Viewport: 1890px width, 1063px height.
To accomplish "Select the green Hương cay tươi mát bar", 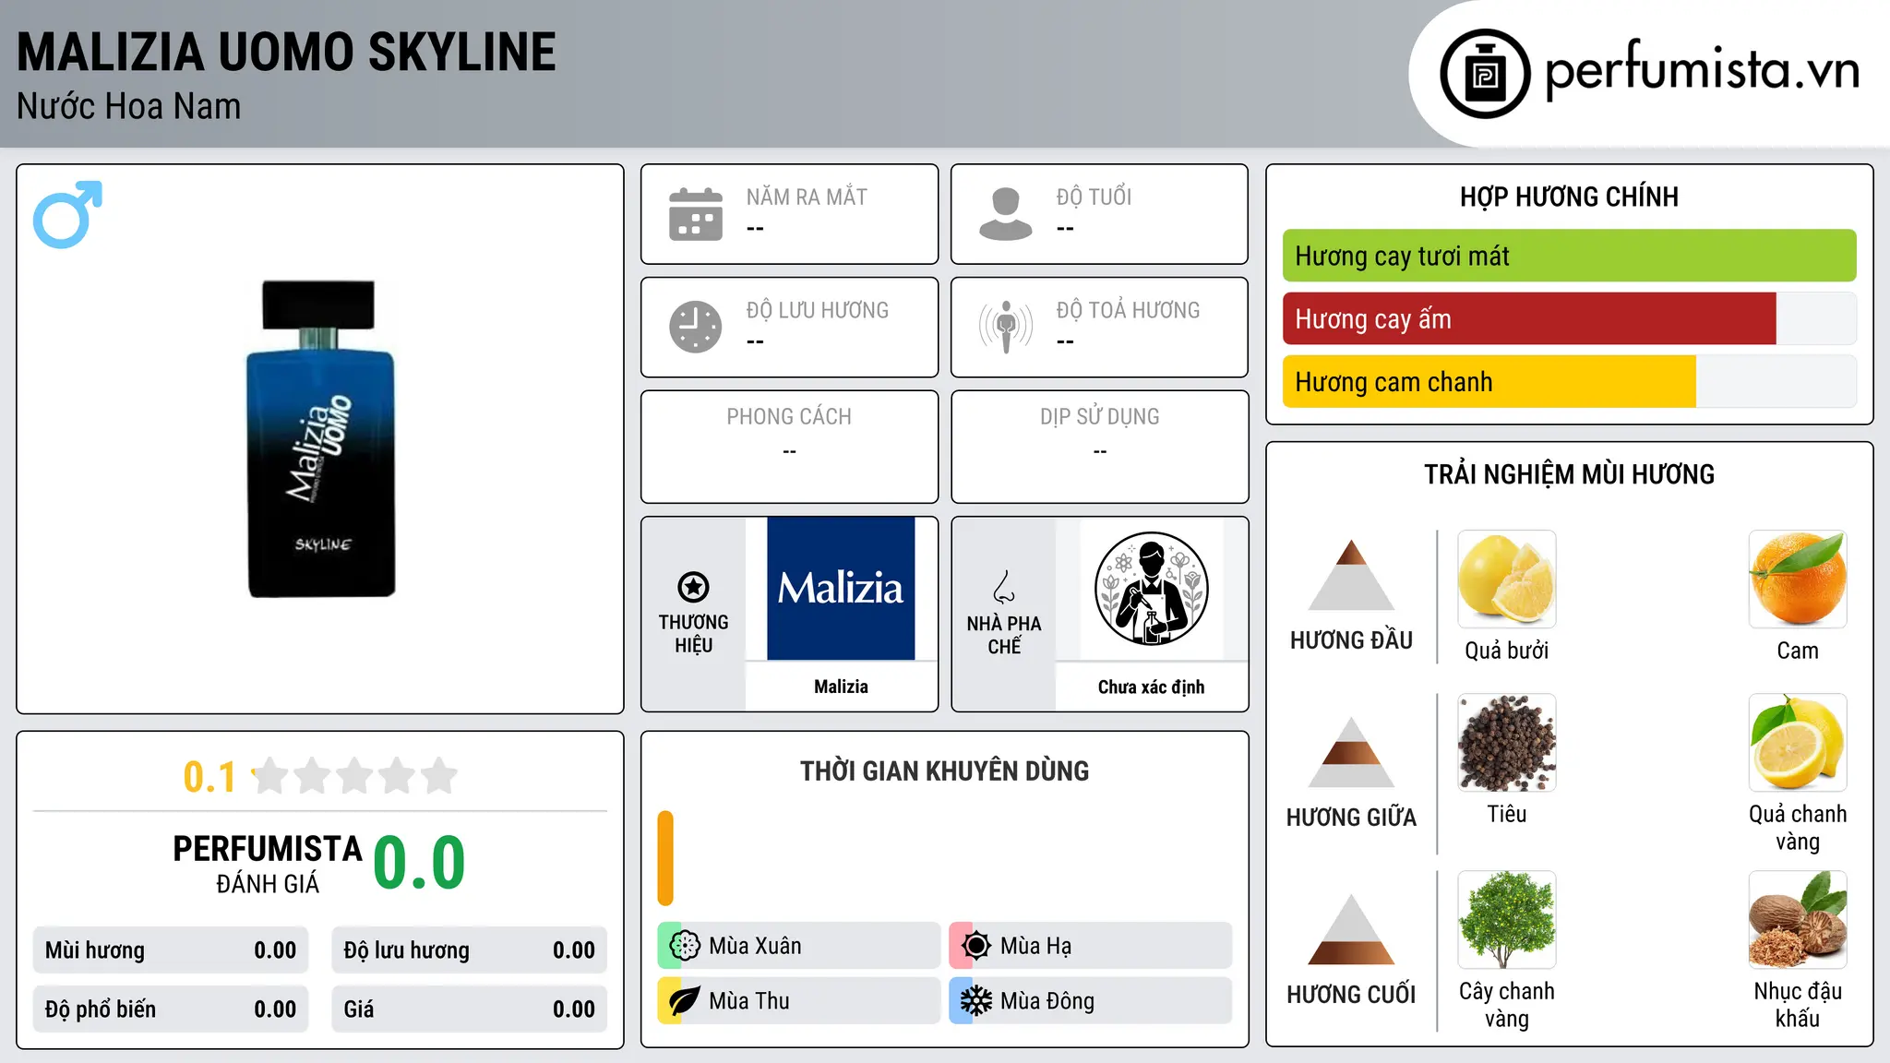I will point(1569,256).
